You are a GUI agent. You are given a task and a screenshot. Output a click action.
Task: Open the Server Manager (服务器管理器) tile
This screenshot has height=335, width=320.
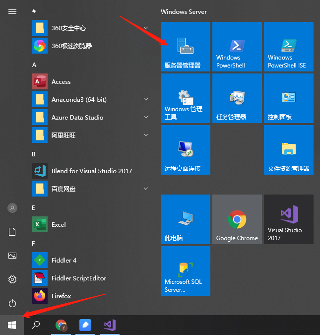186,47
